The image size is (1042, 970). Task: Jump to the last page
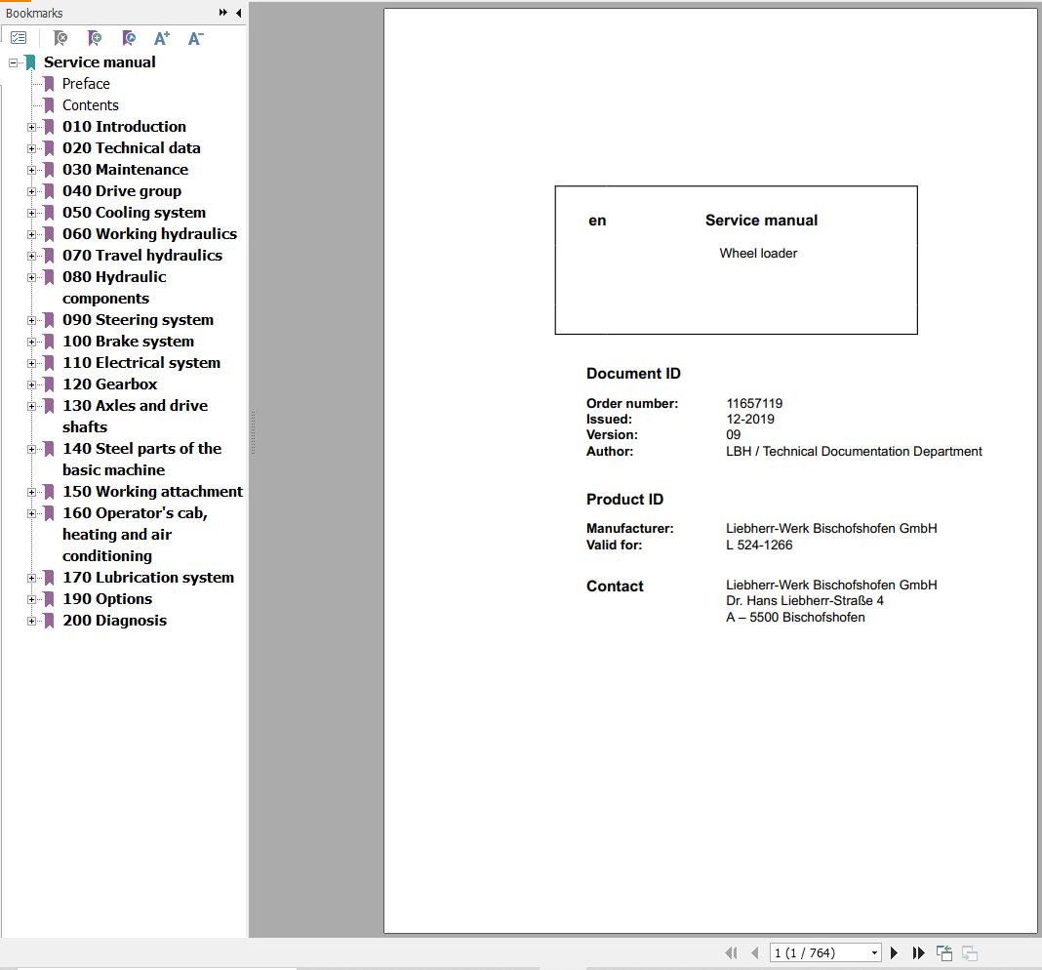coord(918,952)
